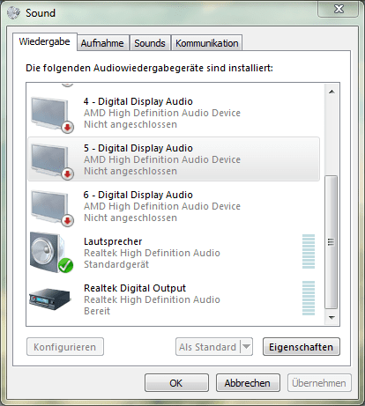The width and height of the screenshot is (365, 406).
Task: Click the device list scrollbar thumb
Action: (x=331, y=242)
